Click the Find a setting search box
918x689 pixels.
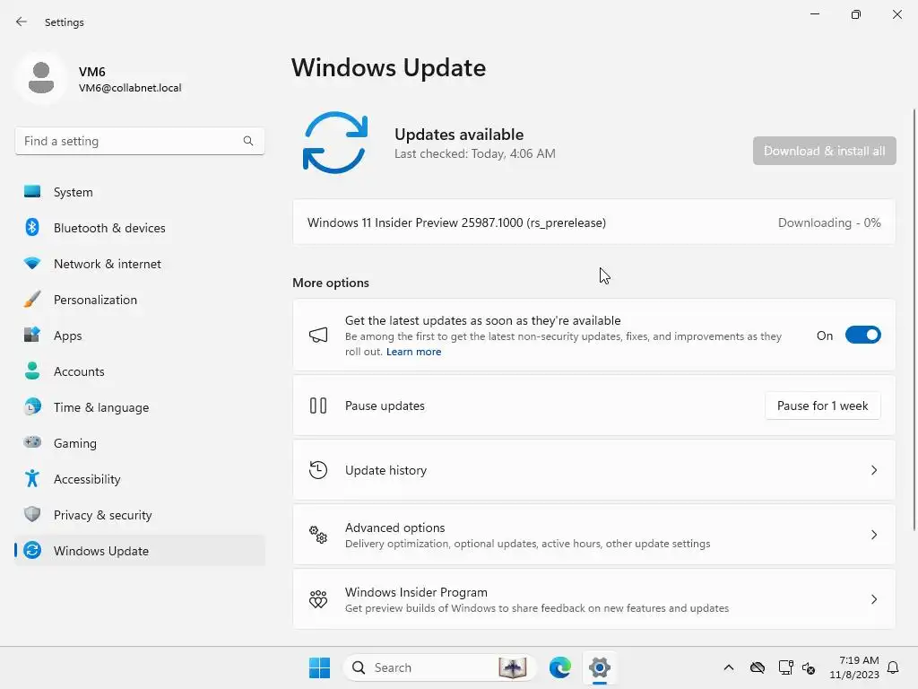click(x=139, y=141)
